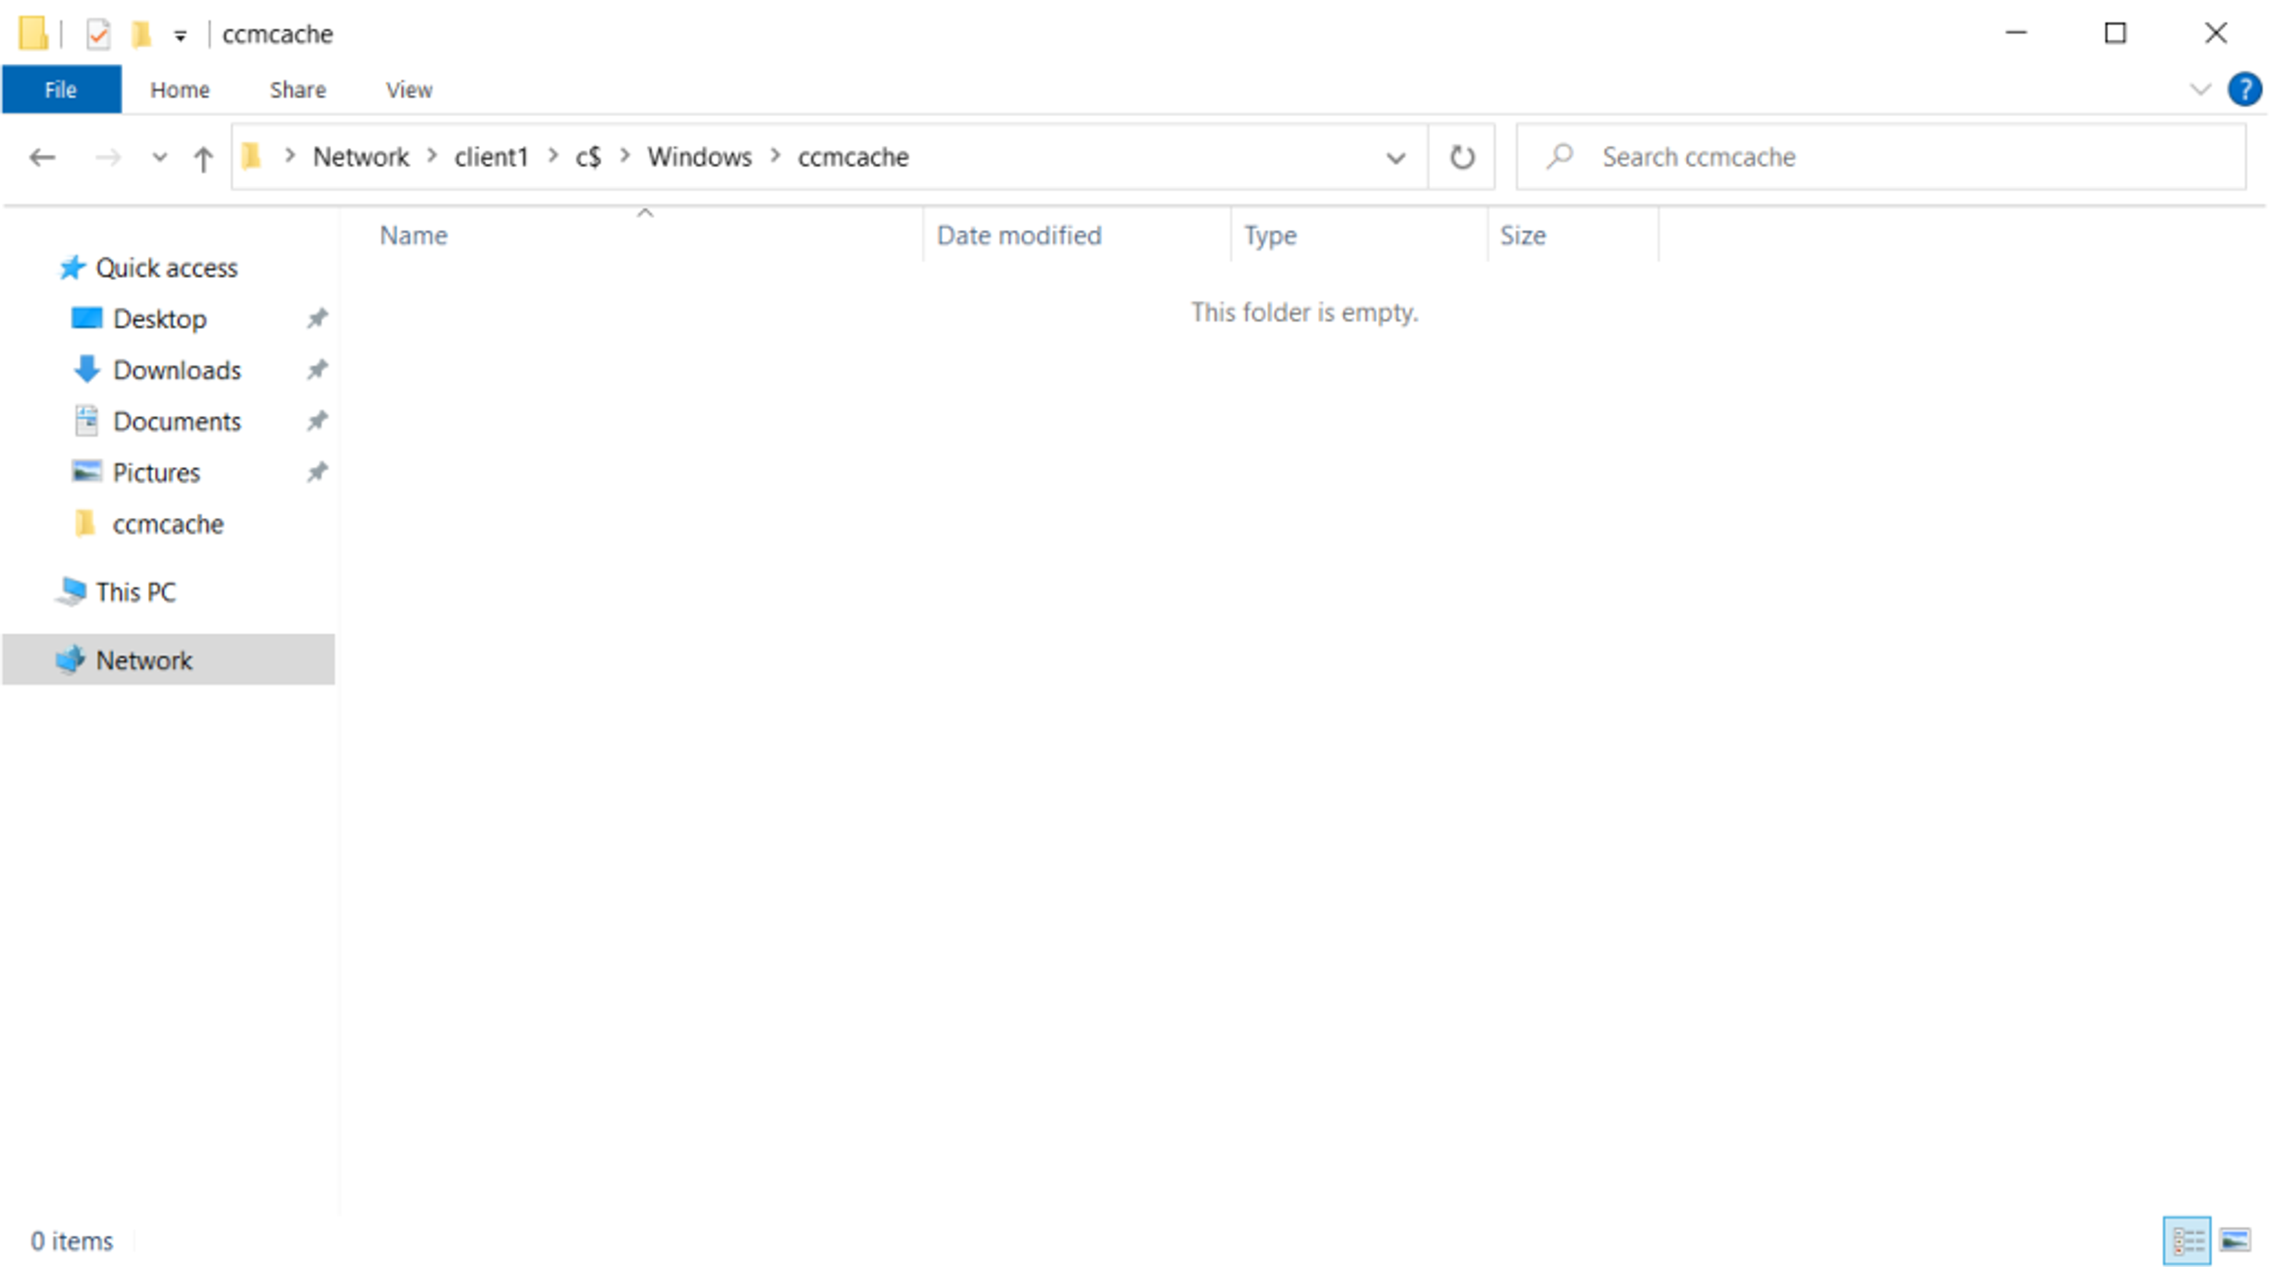2269x1267 pixels.
Task: Click the This PC computer icon
Action: point(70,592)
